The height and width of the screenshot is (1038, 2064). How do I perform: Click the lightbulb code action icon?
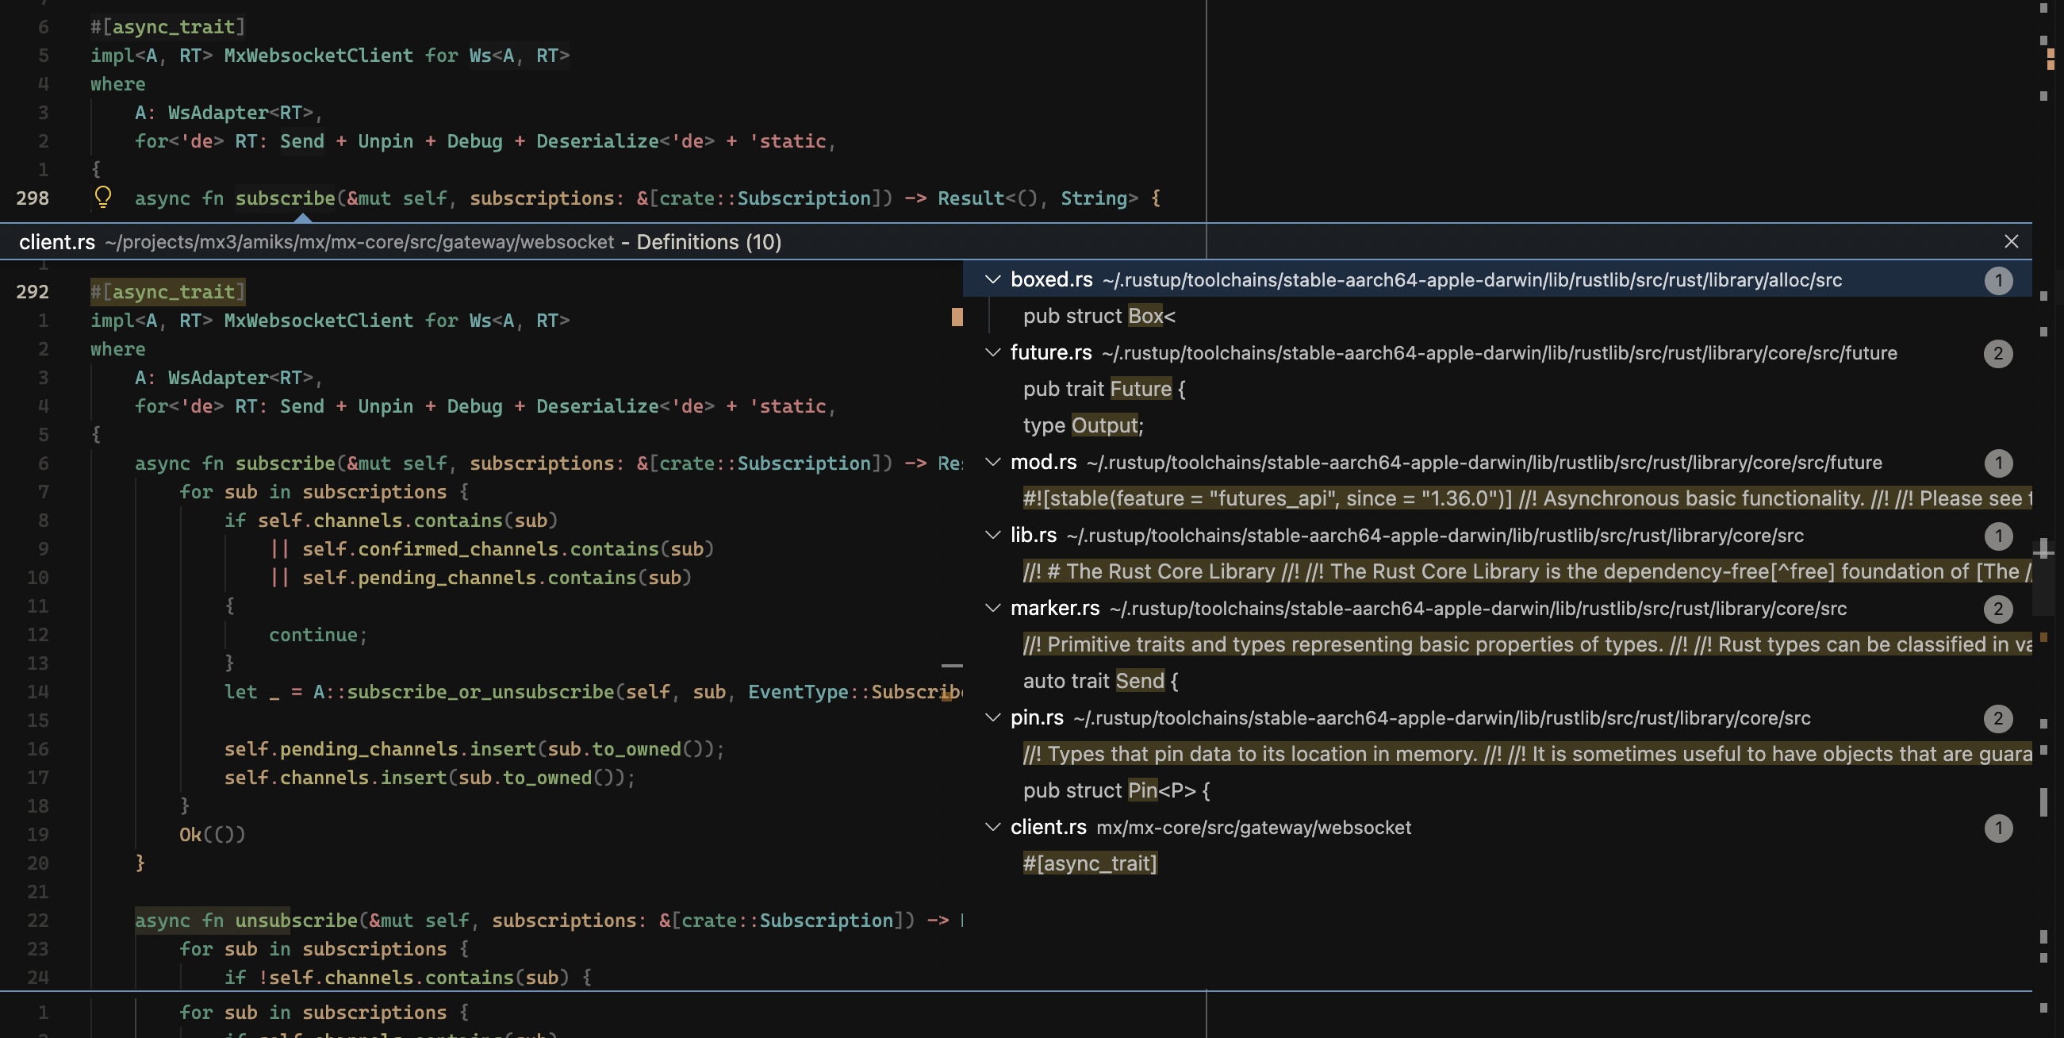click(102, 196)
